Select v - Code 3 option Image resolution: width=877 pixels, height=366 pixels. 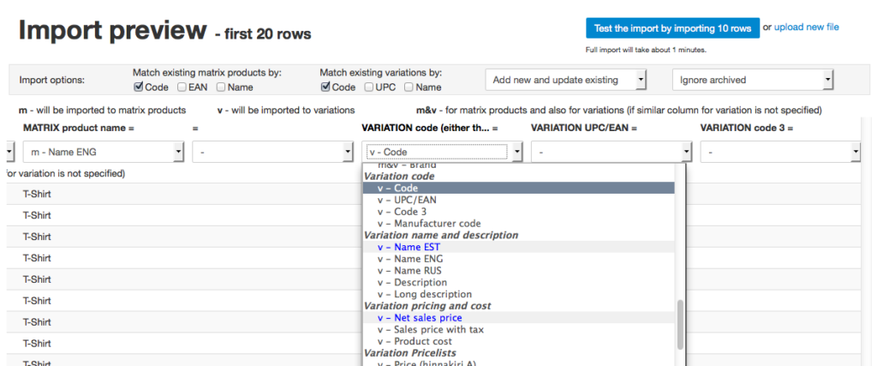tap(518, 212)
